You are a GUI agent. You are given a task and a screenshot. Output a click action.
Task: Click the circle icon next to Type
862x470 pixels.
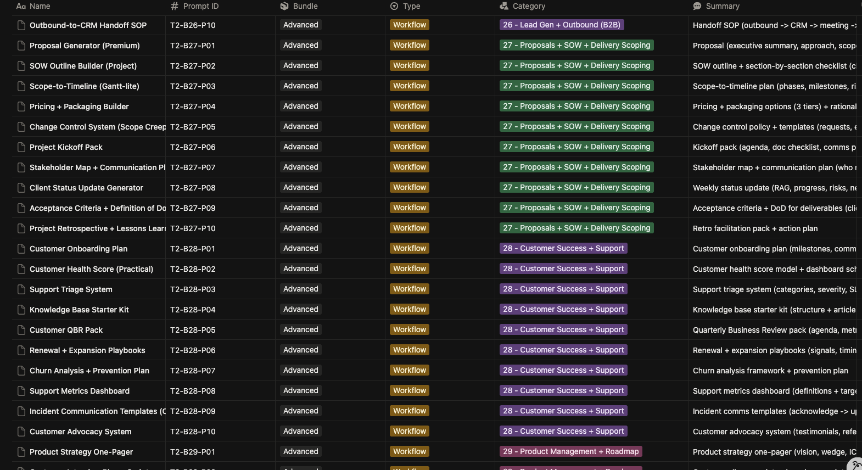[394, 6]
